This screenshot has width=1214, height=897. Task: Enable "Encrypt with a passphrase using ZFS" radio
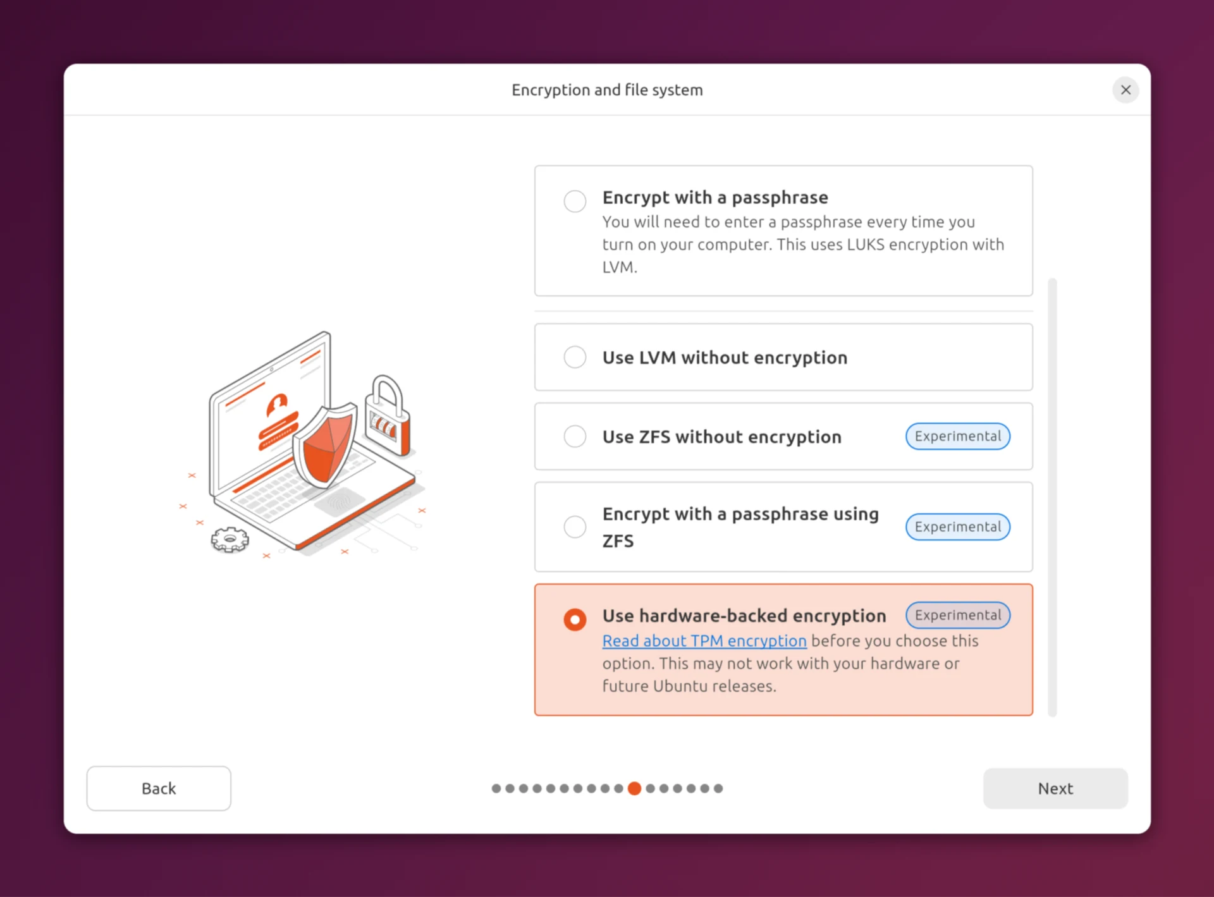pyautogui.click(x=575, y=527)
